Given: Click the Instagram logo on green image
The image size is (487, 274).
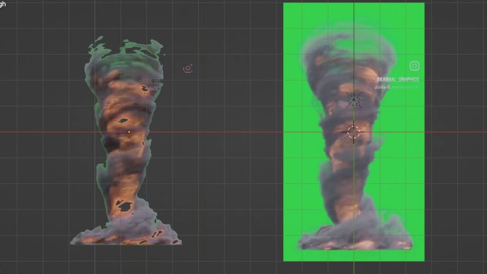Looking at the screenshot, I should (x=415, y=66).
